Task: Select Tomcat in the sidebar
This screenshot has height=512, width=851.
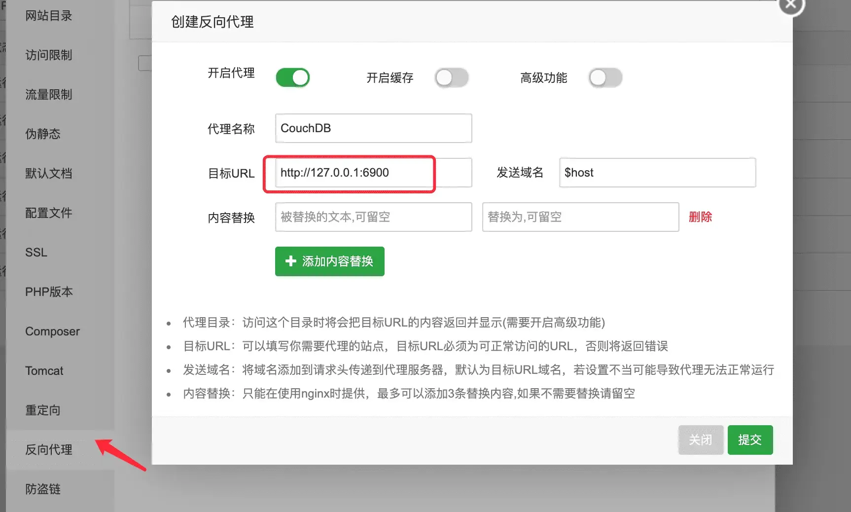Action: [x=44, y=370]
